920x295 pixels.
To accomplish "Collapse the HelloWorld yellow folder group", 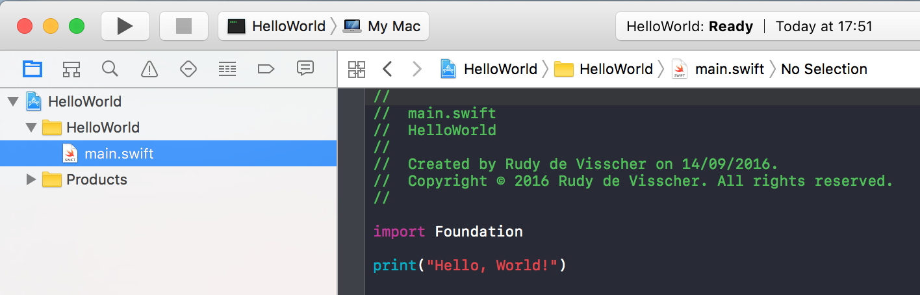I will point(31,128).
